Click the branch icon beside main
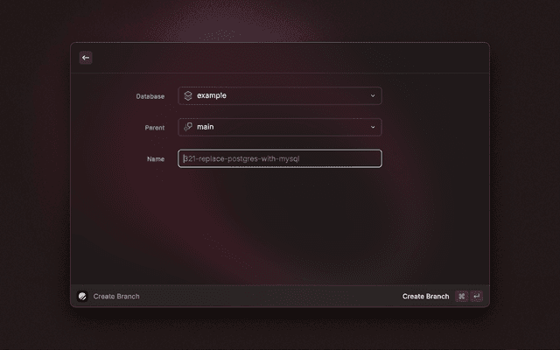The image size is (560, 350). click(x=187, y=127)
